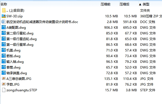Click the DWG icon beside A装配图.dwg
The height and width of the screenshot is (104, 162).
(4, 27)
